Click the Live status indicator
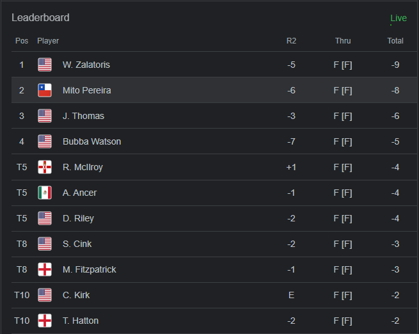419x334 pixels. (398, 18)
